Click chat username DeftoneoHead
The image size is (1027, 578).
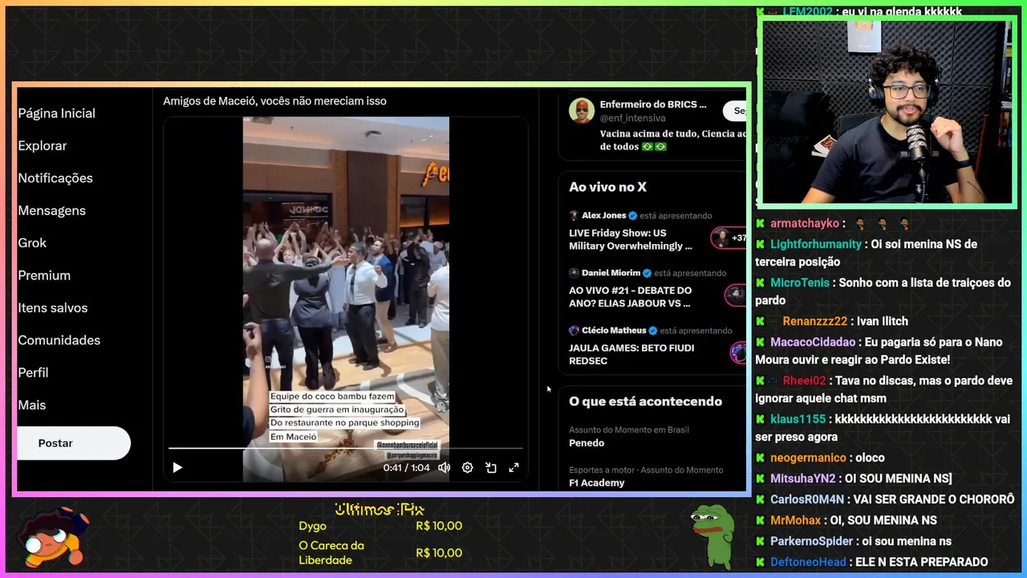click(x=808, y=562)
